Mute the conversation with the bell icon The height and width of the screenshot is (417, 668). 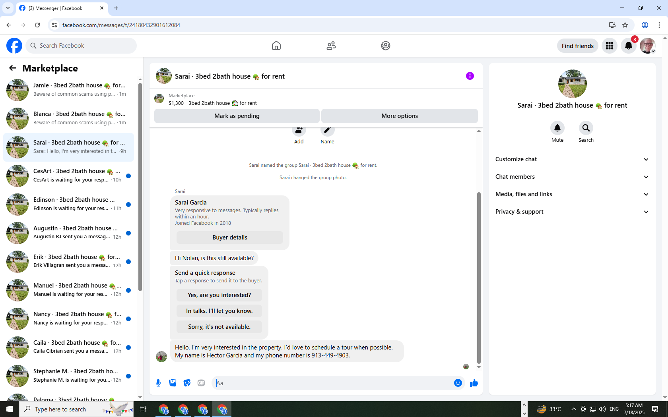(557, 128)
